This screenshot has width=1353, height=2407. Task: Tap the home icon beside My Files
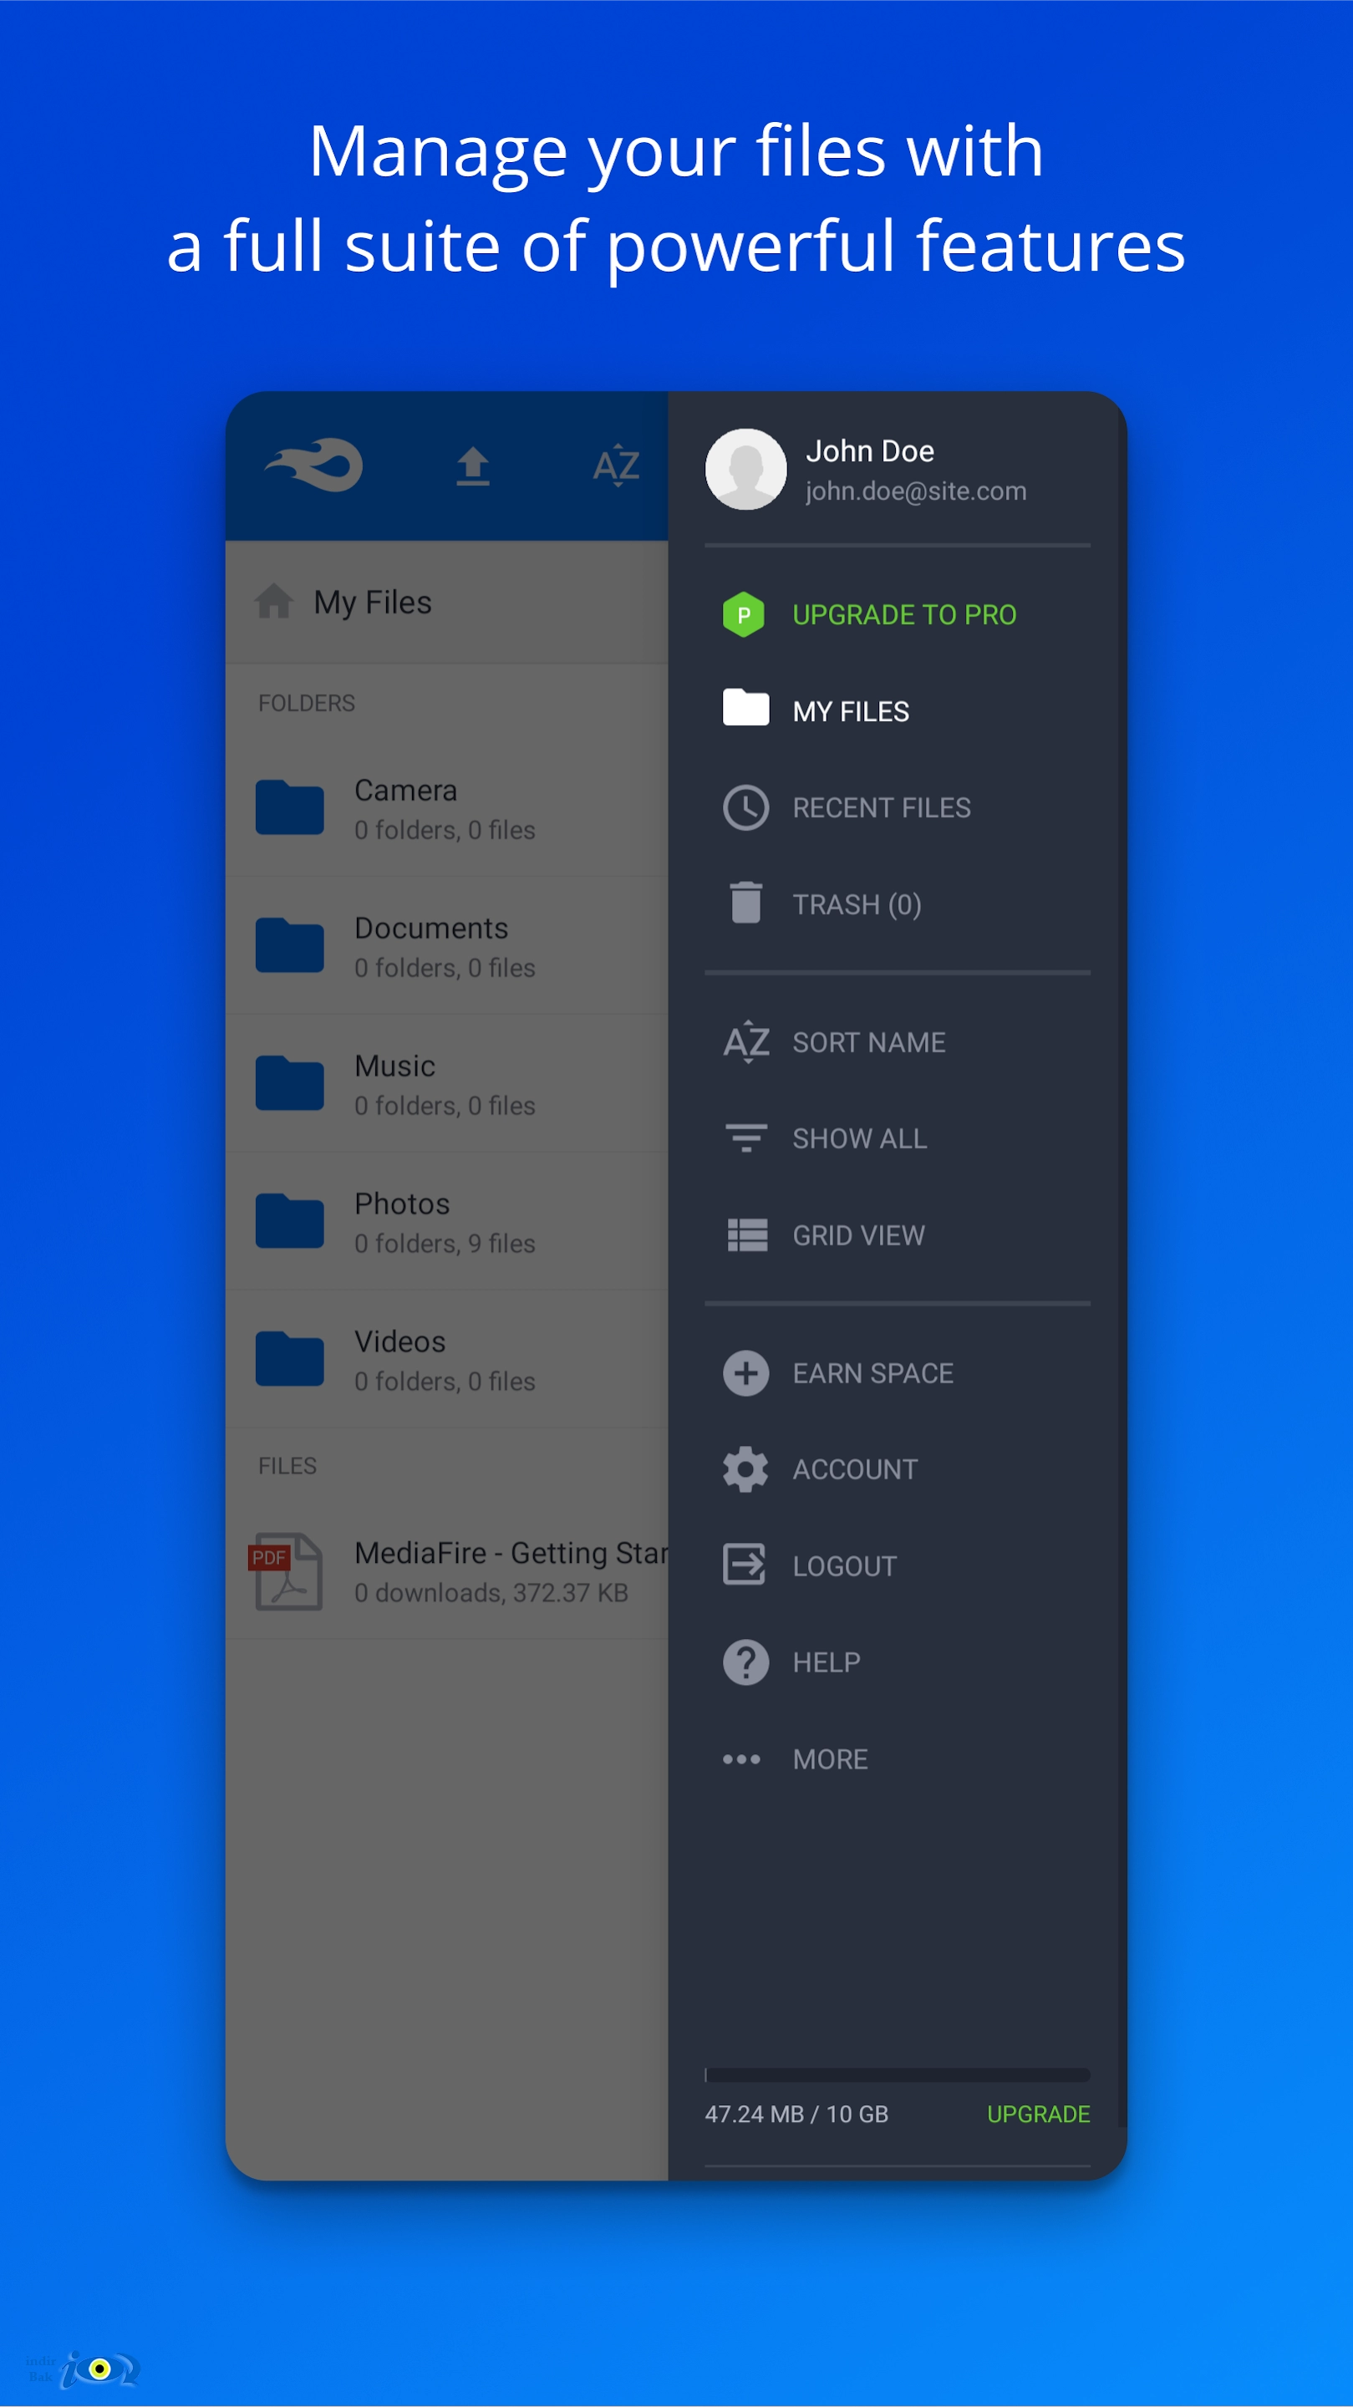click(274, 601)
